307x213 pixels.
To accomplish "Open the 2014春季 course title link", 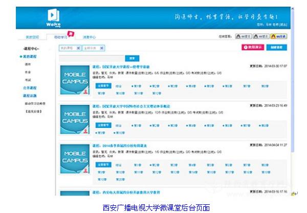I will tap(120, 146).
